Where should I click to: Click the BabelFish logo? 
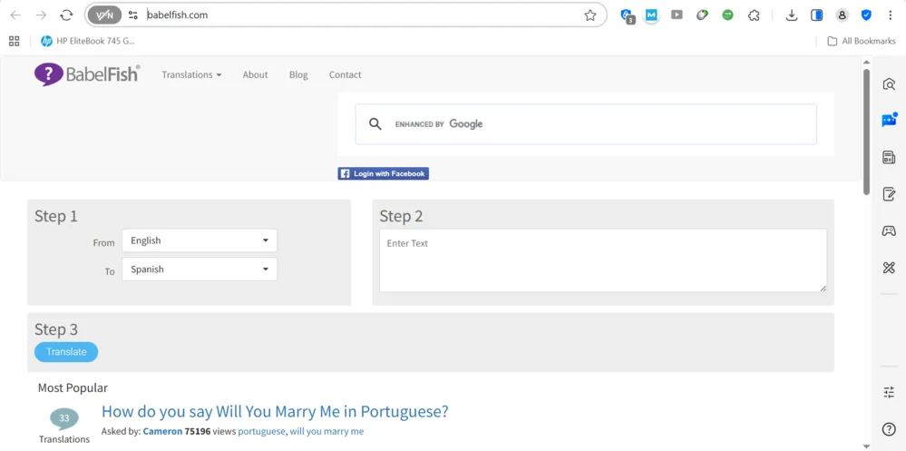[x=87, y=74]
